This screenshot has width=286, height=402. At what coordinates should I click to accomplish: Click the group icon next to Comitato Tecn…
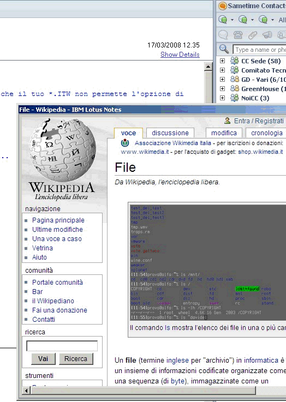(x=235, y=70)
